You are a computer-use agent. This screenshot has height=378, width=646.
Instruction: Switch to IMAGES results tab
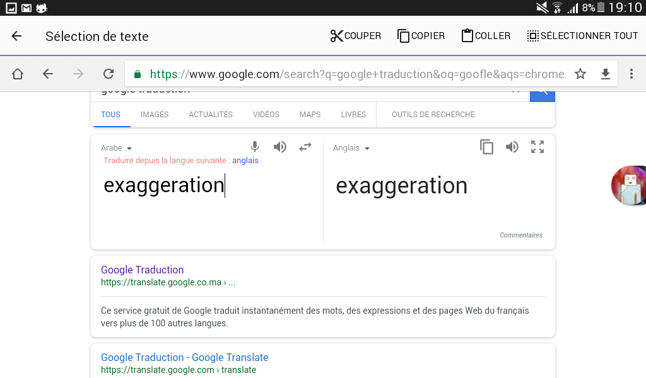pos(155,115)
